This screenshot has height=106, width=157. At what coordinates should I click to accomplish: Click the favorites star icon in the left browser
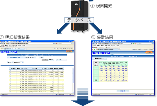(1, 49)
